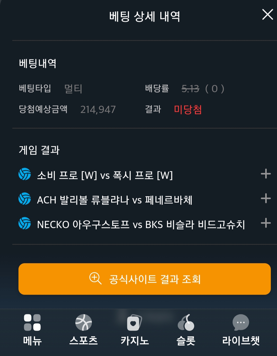Click the 214,947 expected payout amount
The image size is (277, 356).
(98, 110)
